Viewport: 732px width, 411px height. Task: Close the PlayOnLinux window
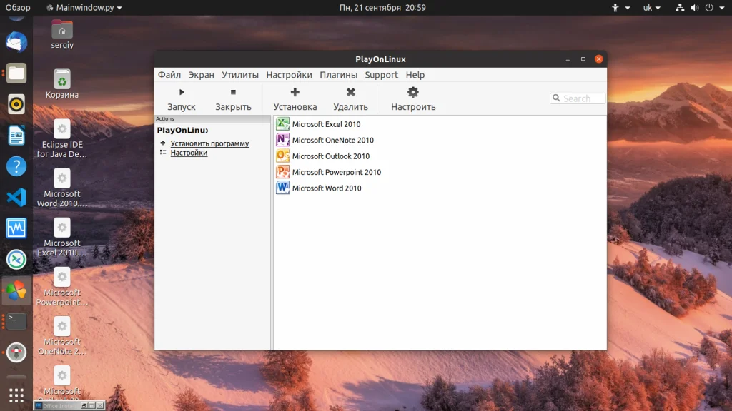[599, 59]
